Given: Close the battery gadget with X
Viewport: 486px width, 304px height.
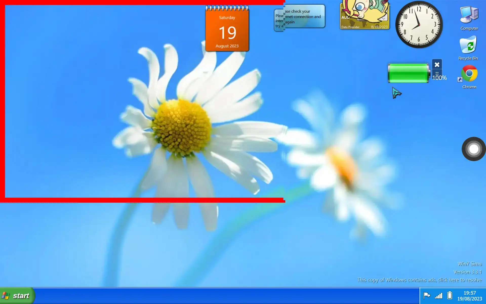Looking at the screenshot, I should pos(437,65).
